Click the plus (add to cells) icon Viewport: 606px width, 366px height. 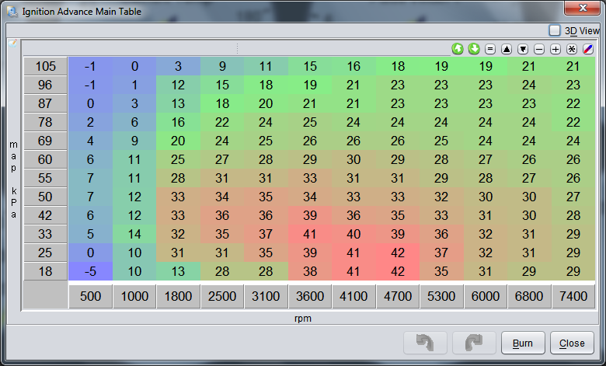555,49
